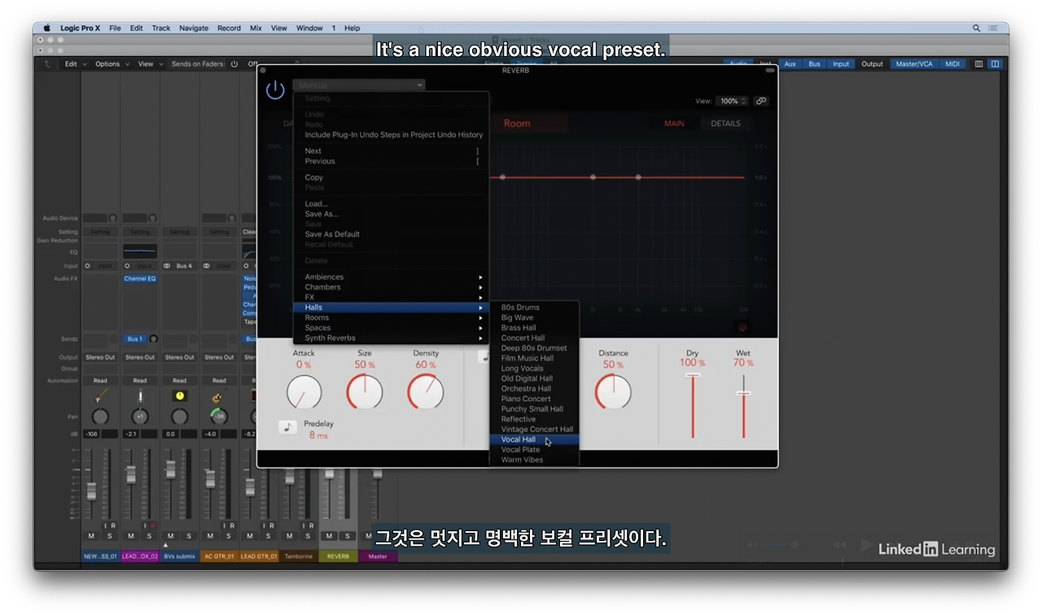Image resolution: width=1042 pixels, height=615 pixels.
Task: Click the yellow knob icon on BVs submix strip
Action: coord(180,396)
